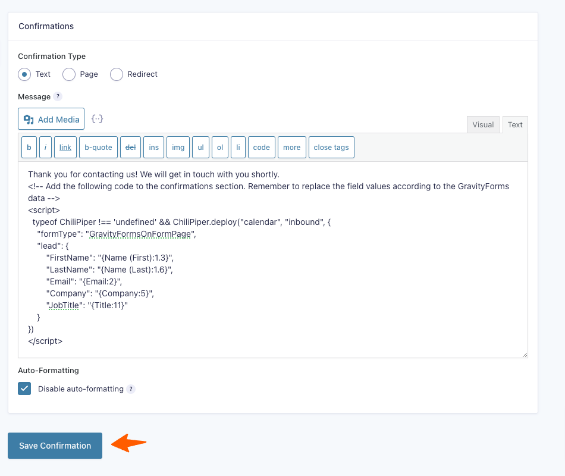Screen dimensions: 565x476
Task: Click the "lead": { line in editor
Action: point(52,246)
